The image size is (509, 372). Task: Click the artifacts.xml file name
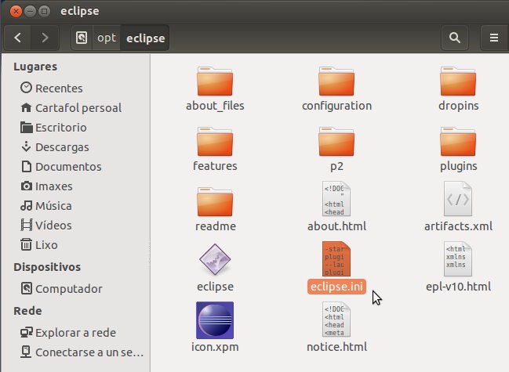coord(458,226)
